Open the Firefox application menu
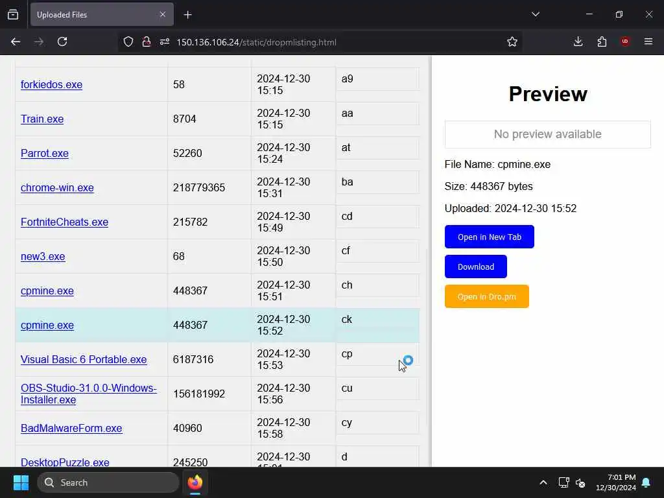664x498 pixels. [x=648, y=41]
